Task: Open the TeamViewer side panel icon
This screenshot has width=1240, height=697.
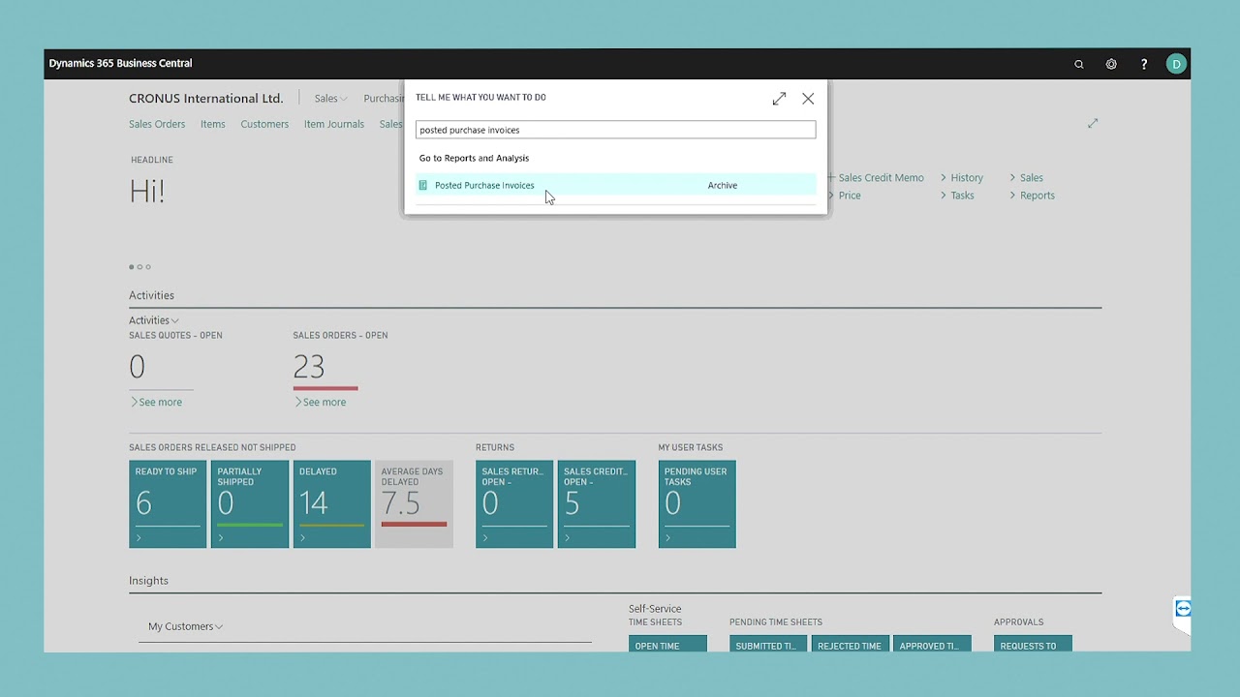Action: [x=1183, y=609]
